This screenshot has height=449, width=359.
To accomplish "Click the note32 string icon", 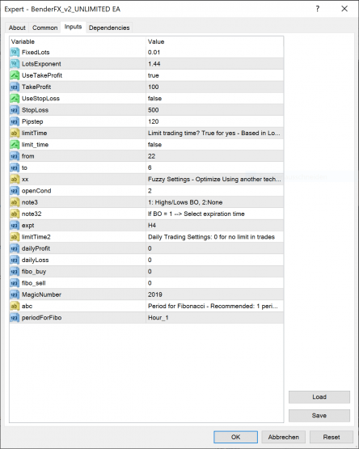I will [15, 214].
